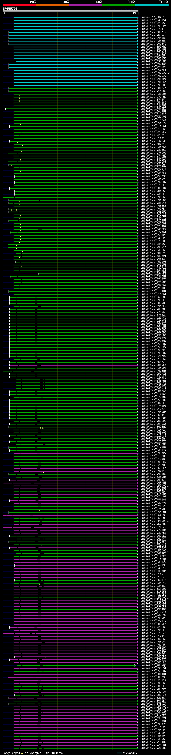
Task: Click the red 20% identity legend bar
Action: click(x=19, y=5)
